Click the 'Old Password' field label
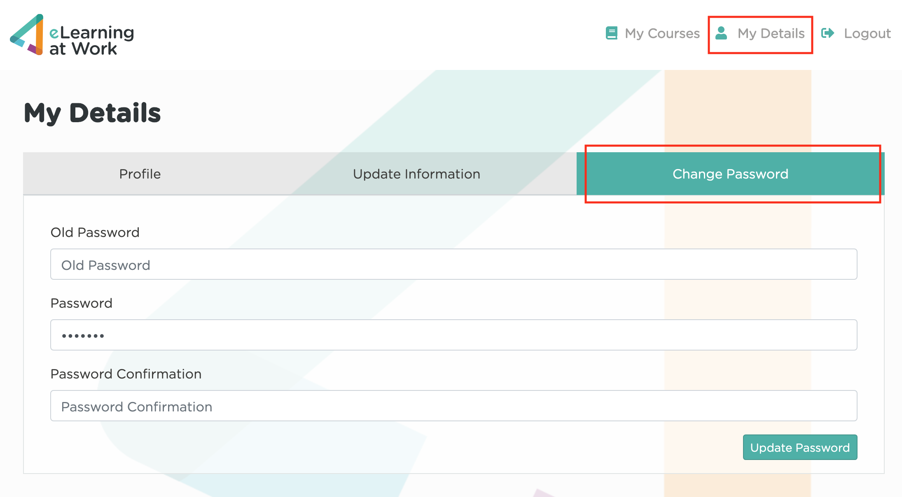The width and height of the screenshot is (902, 497). pyautogui.click(x=95, y=232)
